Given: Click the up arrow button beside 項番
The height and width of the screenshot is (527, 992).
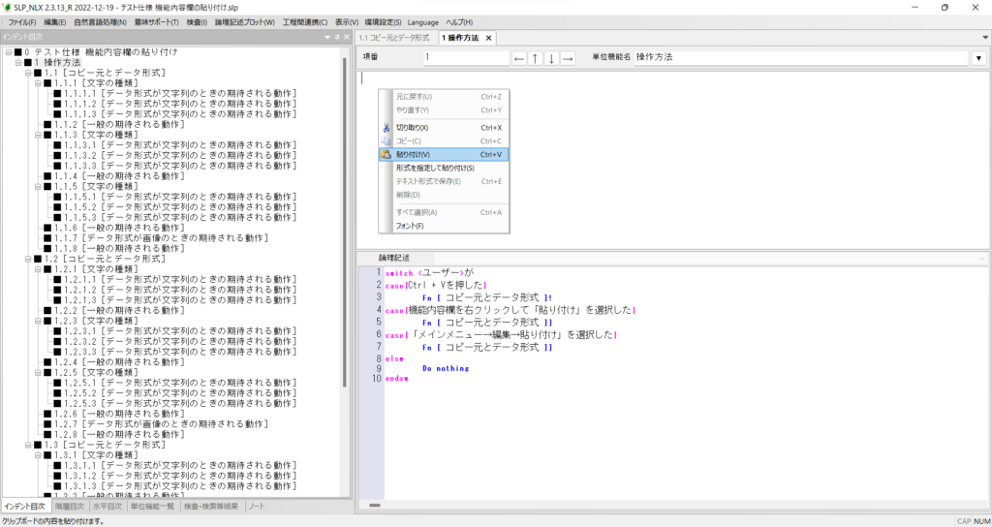Looking at the screenshot, I should click(535, 58).
